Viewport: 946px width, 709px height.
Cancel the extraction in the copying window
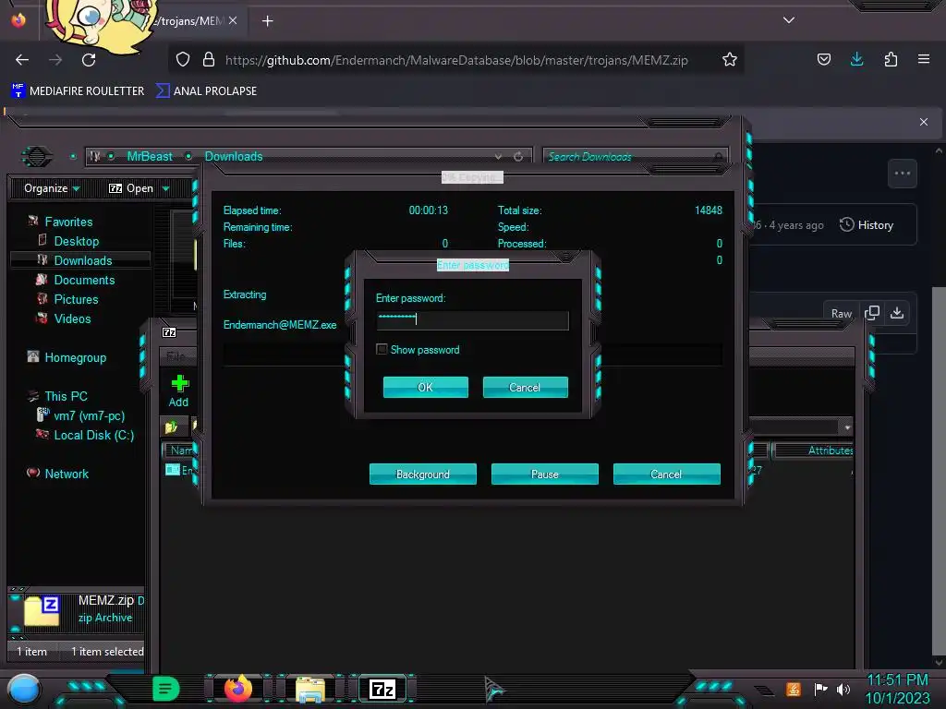tap(666, 474)
